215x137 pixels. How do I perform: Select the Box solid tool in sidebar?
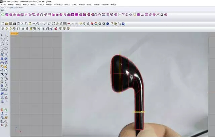click(x=2, y=59)
